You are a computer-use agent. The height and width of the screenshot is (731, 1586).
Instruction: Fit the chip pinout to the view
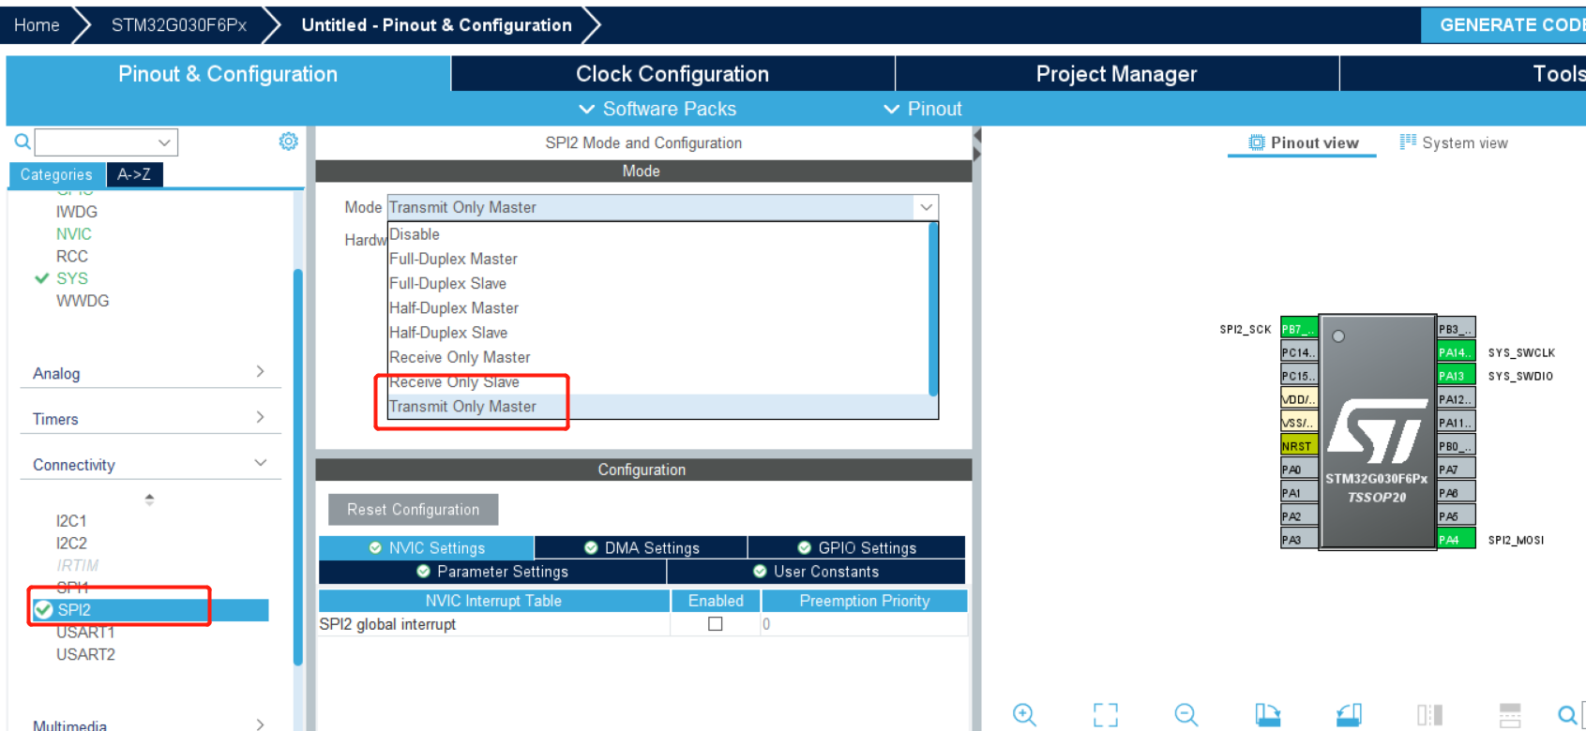pyautogui.click(x=1106, y=715)
